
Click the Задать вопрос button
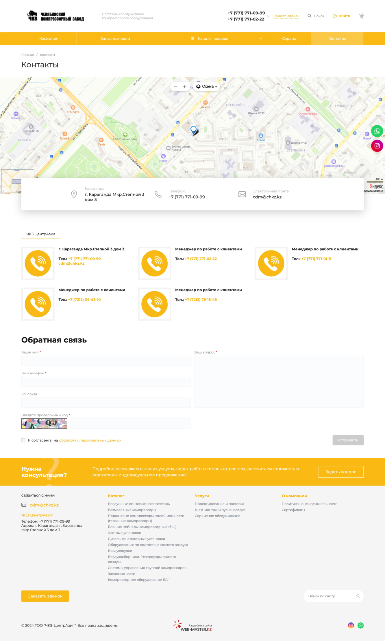340,472
